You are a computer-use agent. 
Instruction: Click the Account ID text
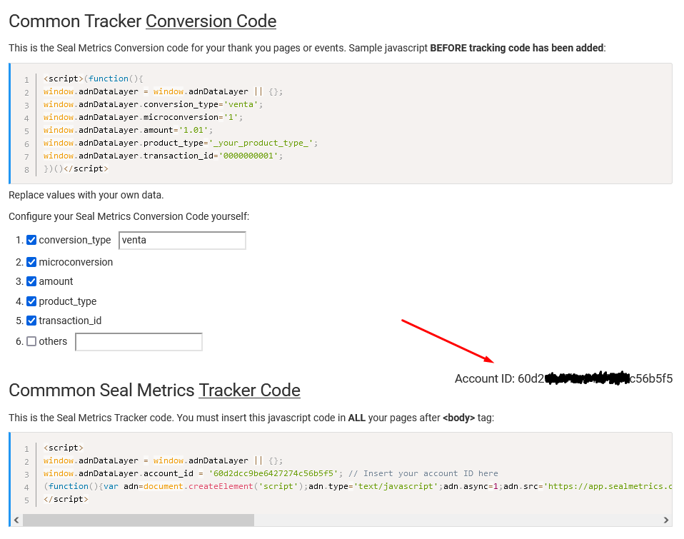[563, 378]
